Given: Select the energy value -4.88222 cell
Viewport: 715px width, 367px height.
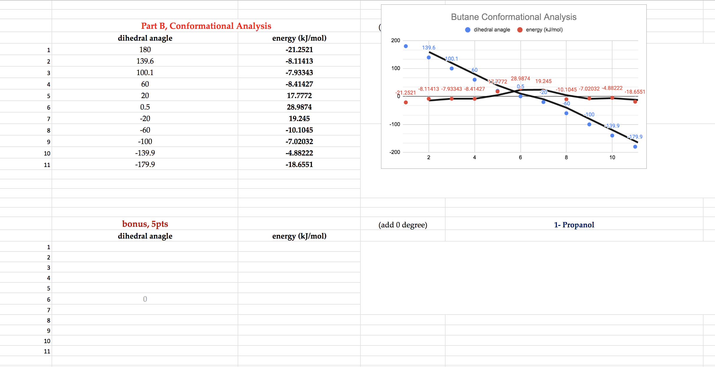Looking at the screenshot, I should pos(299,153).
